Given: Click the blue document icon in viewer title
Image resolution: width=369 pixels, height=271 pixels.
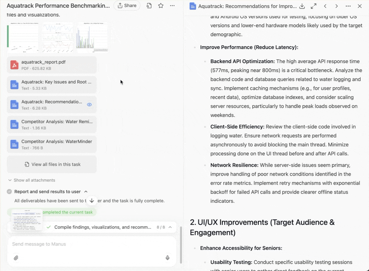Looking at the screenshot, I should tap(193, 6).
